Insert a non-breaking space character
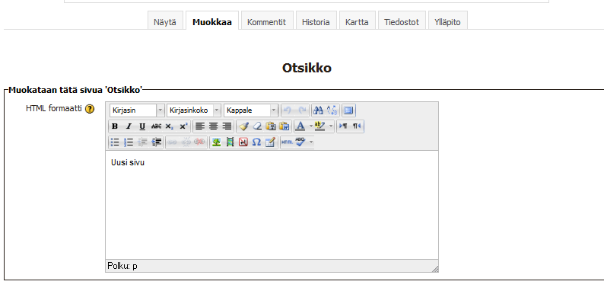 pos(243,142)
